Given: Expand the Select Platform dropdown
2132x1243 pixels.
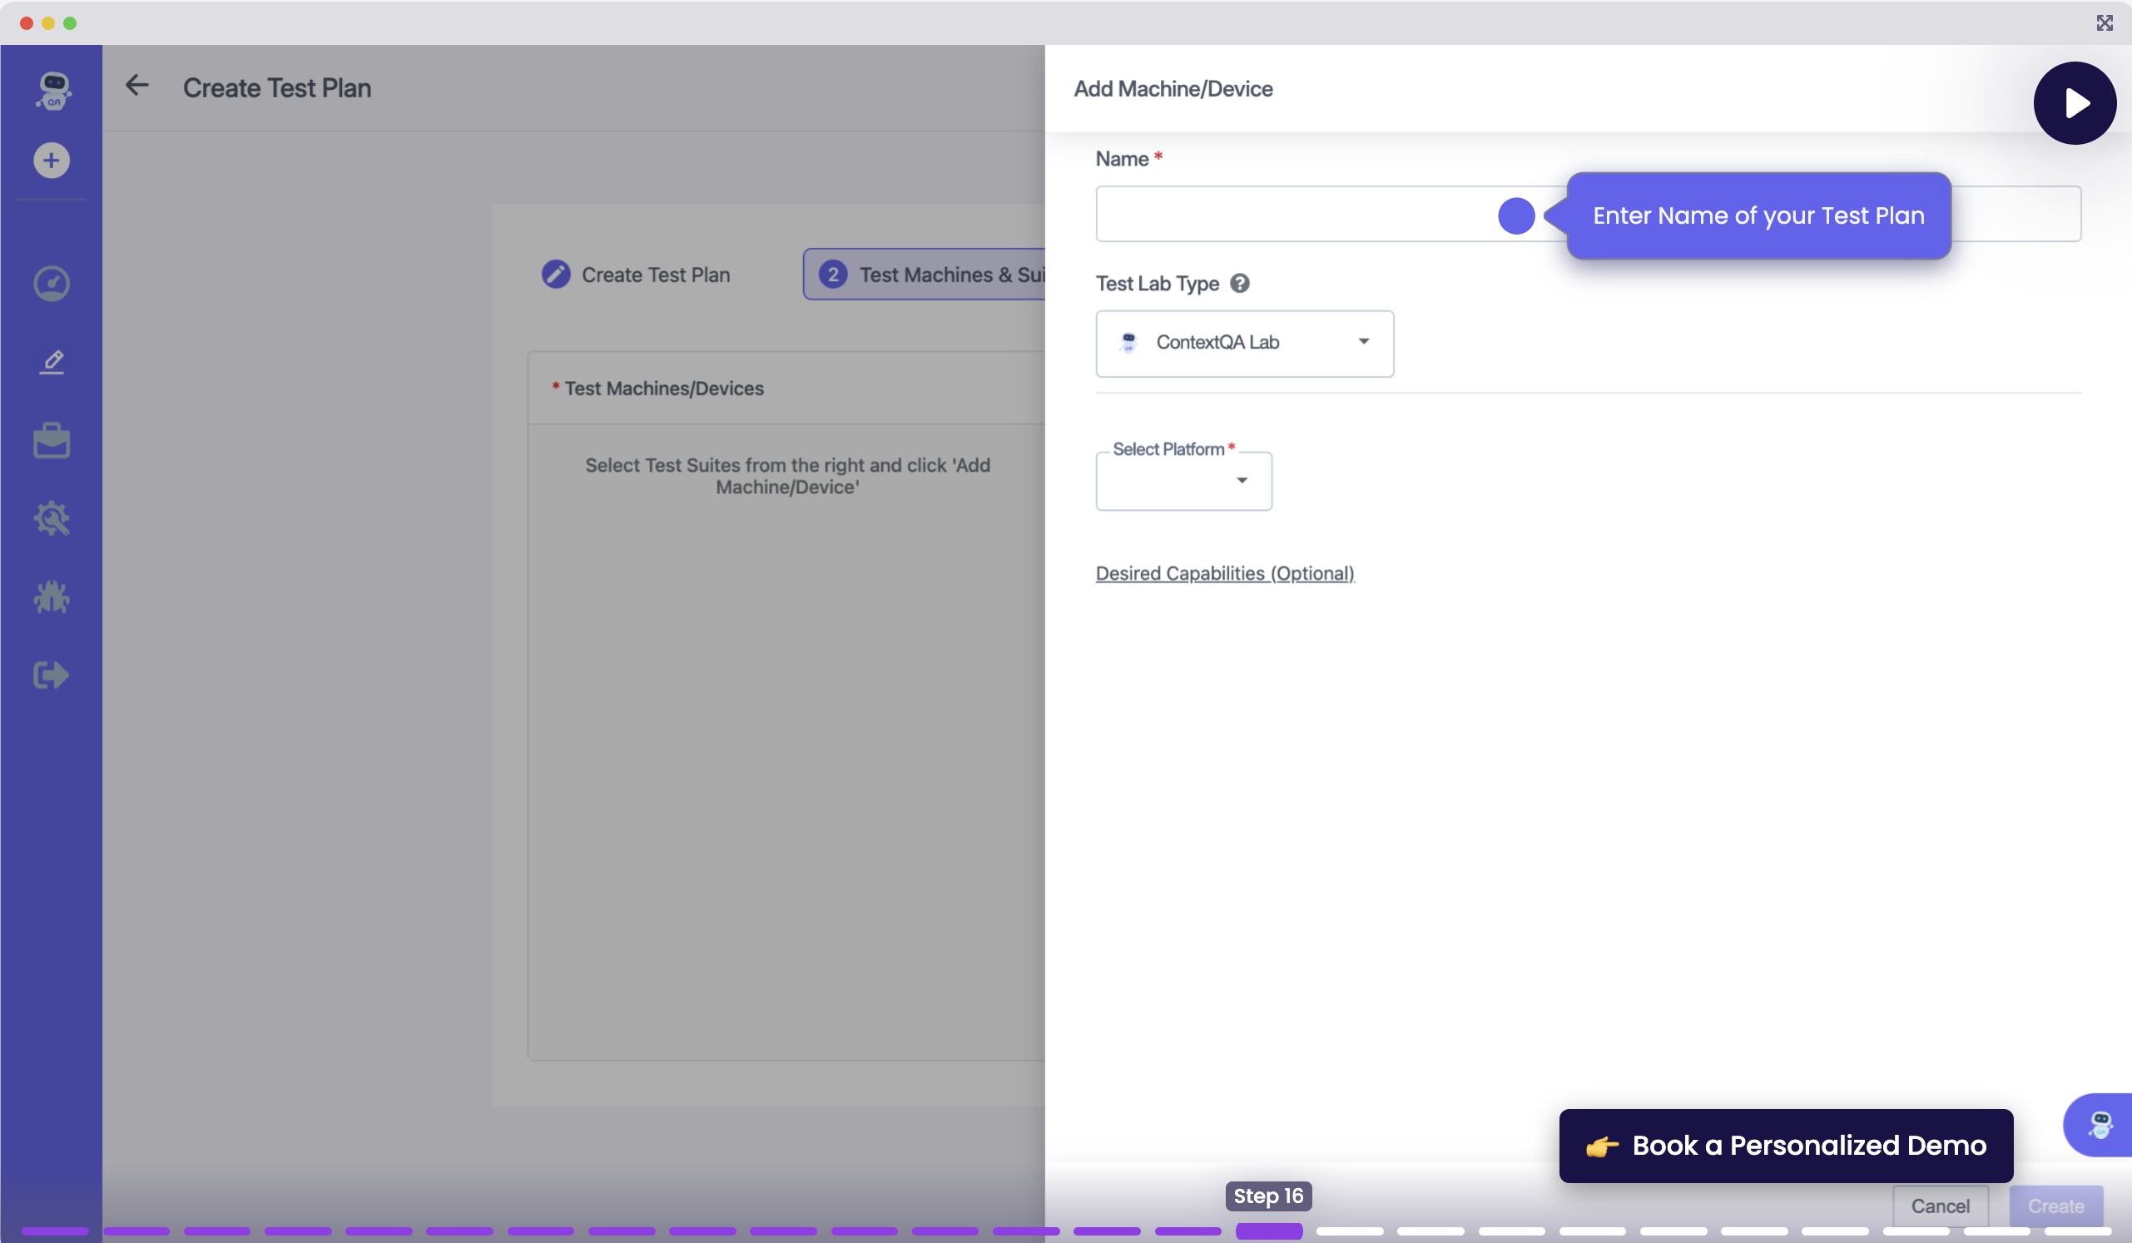Looking at the screenshot, I should tap(1183, 480).
